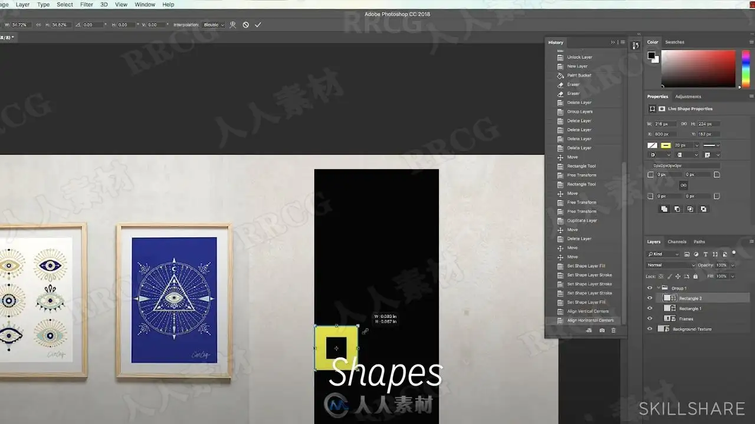The height and width of the screenshot is (424, 755).
Task: Switch to the Channels tab
Action: (677, 241)
